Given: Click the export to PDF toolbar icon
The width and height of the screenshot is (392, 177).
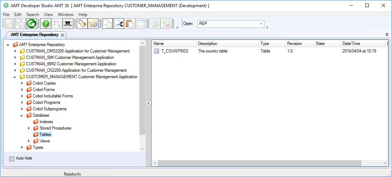Looking at the screenshot, I should tap(165, 24).
